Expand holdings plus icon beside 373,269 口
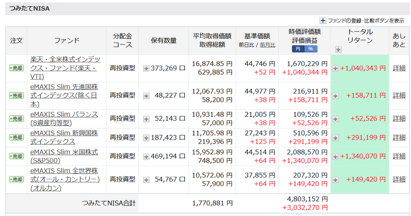Viewport: 411px width, 216px height. click(x=146, y=68)
